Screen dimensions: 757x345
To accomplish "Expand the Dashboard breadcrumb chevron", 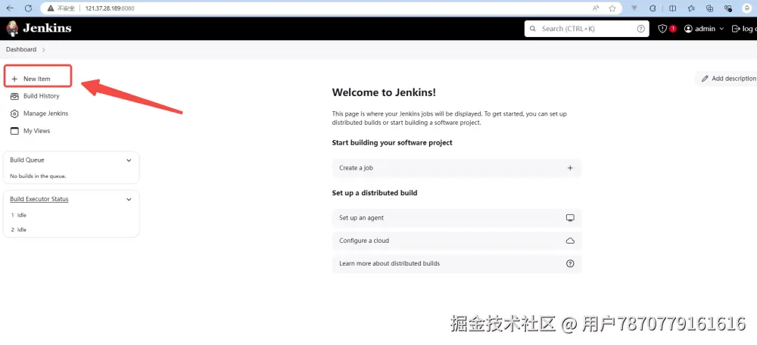I will pyautogui.click(x=43, y=49).
